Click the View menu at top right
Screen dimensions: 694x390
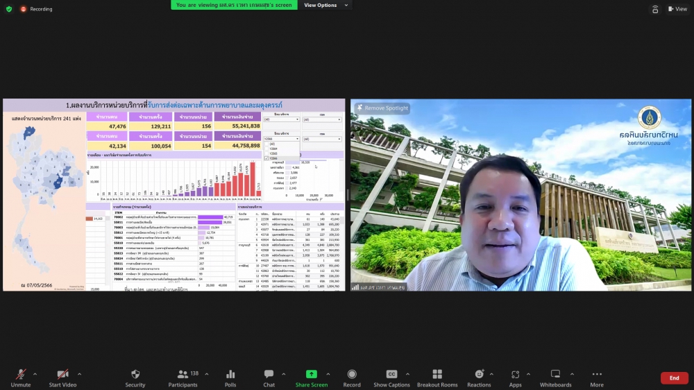coord(677,9)
